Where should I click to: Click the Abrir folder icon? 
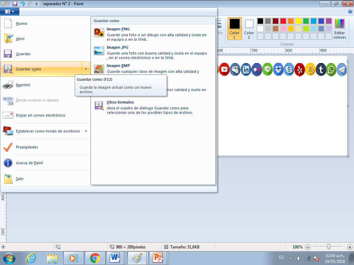click(8, 39)
